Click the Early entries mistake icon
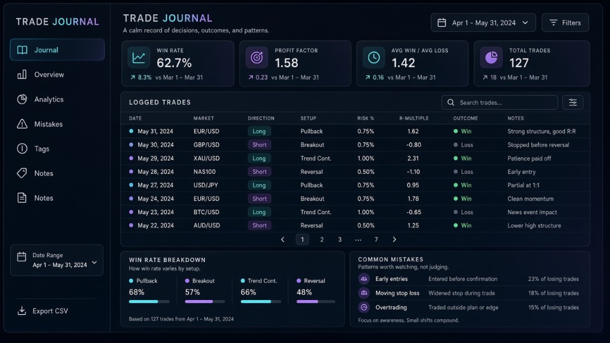The width and height of the screenshot is (610, 343). click(364, 279)
